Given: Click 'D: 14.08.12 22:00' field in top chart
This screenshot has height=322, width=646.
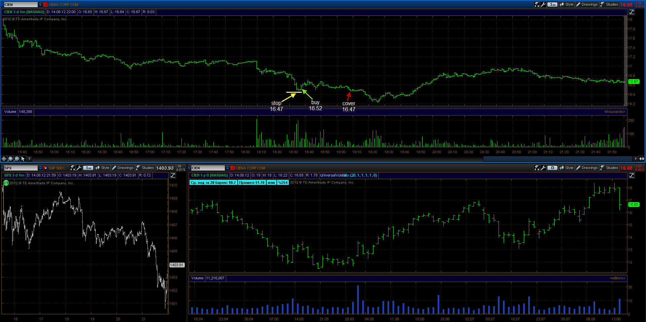Looking at the screenshot, I should click(x=61, y=12).
